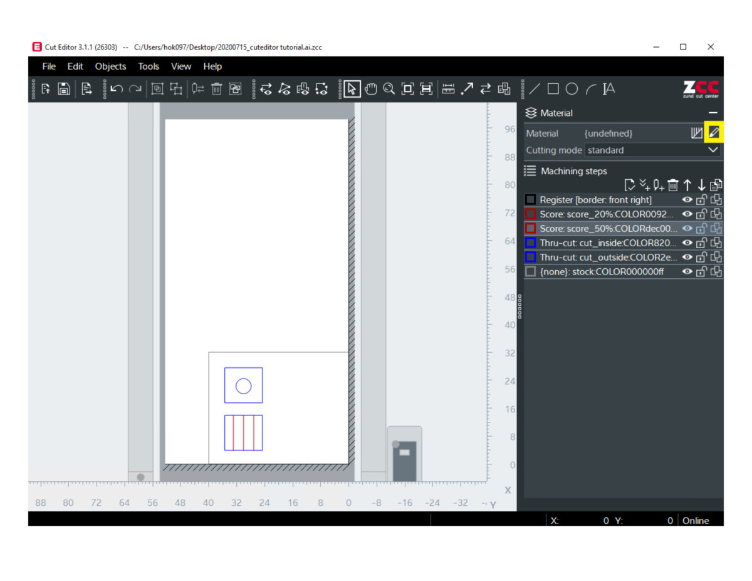Click the ungroup objects icon
This screenshot has height=581, width=752.
(x=176, y=89)
